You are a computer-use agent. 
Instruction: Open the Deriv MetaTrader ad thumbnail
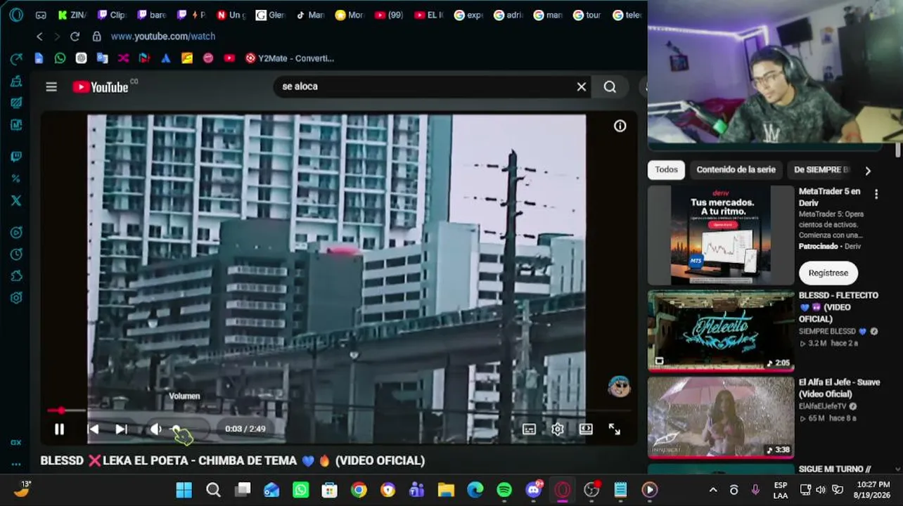coord(721,235)
